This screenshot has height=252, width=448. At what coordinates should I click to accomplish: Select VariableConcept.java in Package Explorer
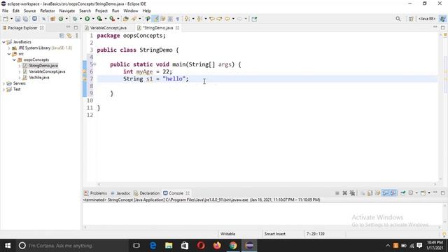click(x=47, y=71)
